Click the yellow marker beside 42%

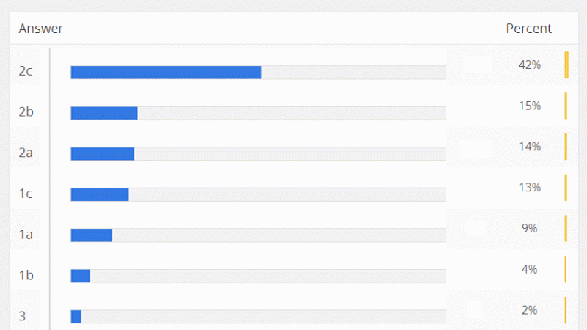click(x=566, y=65)
